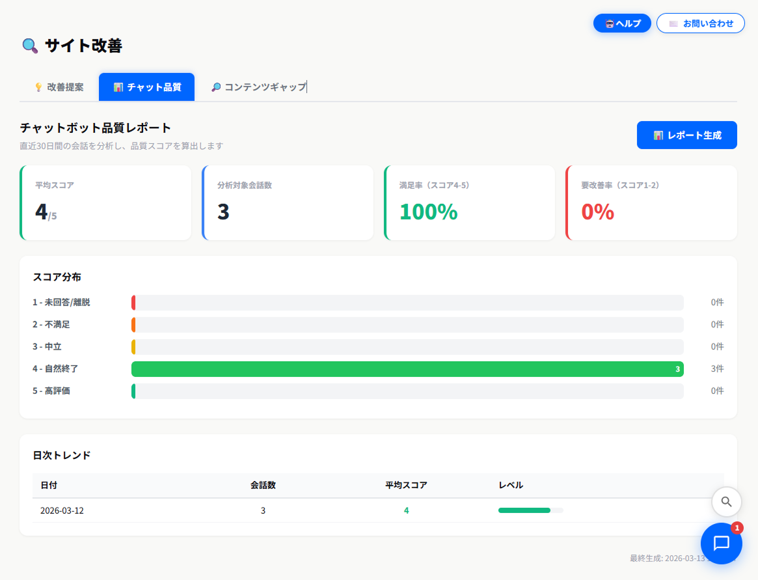Click the chart icon in レポート生成 button
Image resolution: width=758 pixels, height=580 pixels.
tap(658, 135)
